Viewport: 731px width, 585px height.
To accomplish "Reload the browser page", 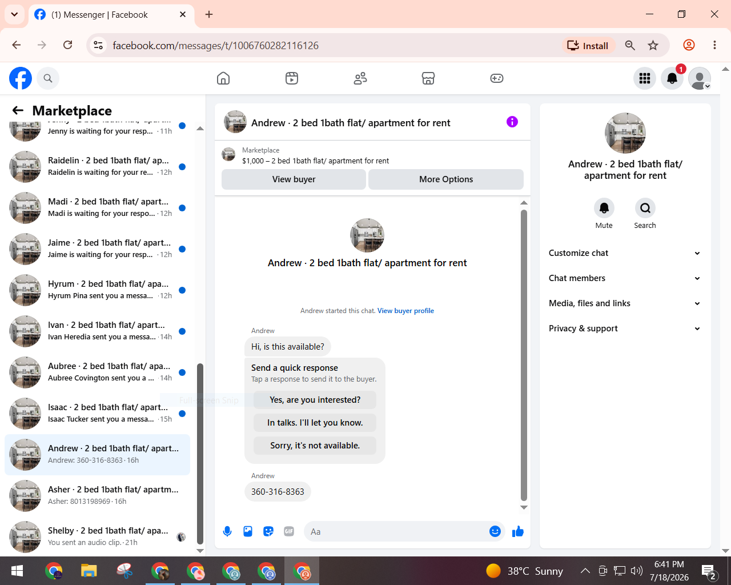I will pos(68,45).
